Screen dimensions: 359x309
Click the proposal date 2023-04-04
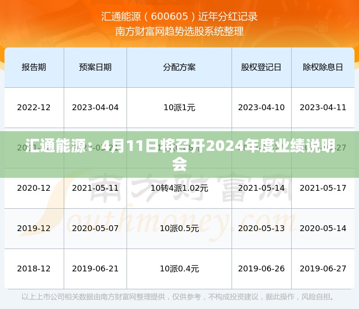coord(95,107)
